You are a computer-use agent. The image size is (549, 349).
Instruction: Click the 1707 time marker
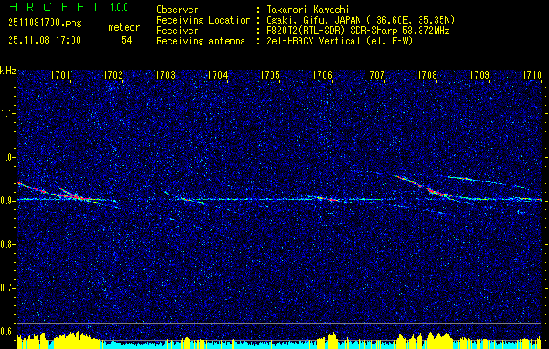(374, 75)
